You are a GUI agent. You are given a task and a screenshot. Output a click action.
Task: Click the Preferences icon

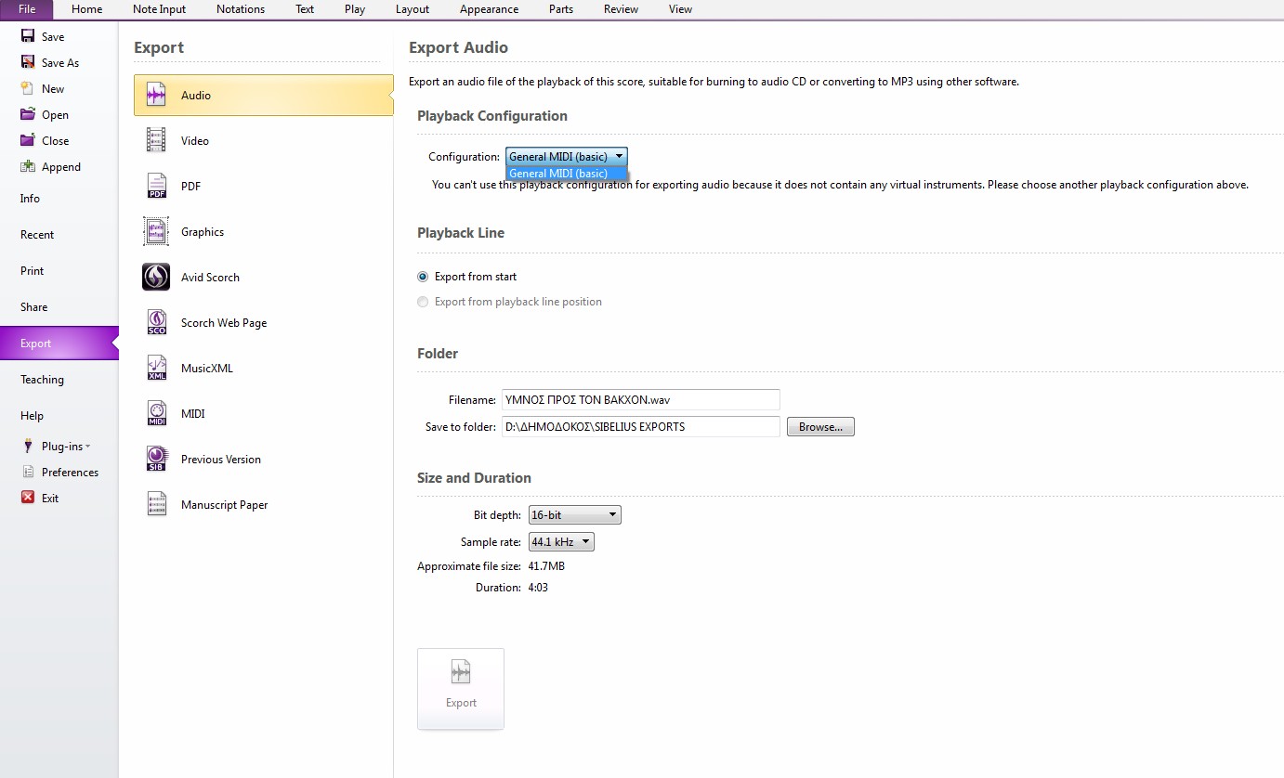click(28, 472)
